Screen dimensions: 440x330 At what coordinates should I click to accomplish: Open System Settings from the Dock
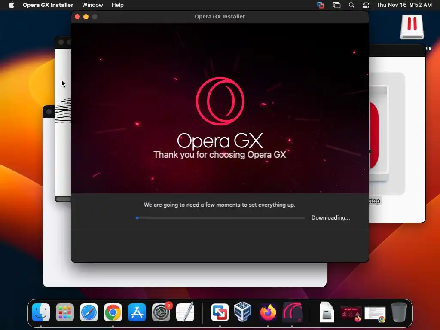click(161, 312)
